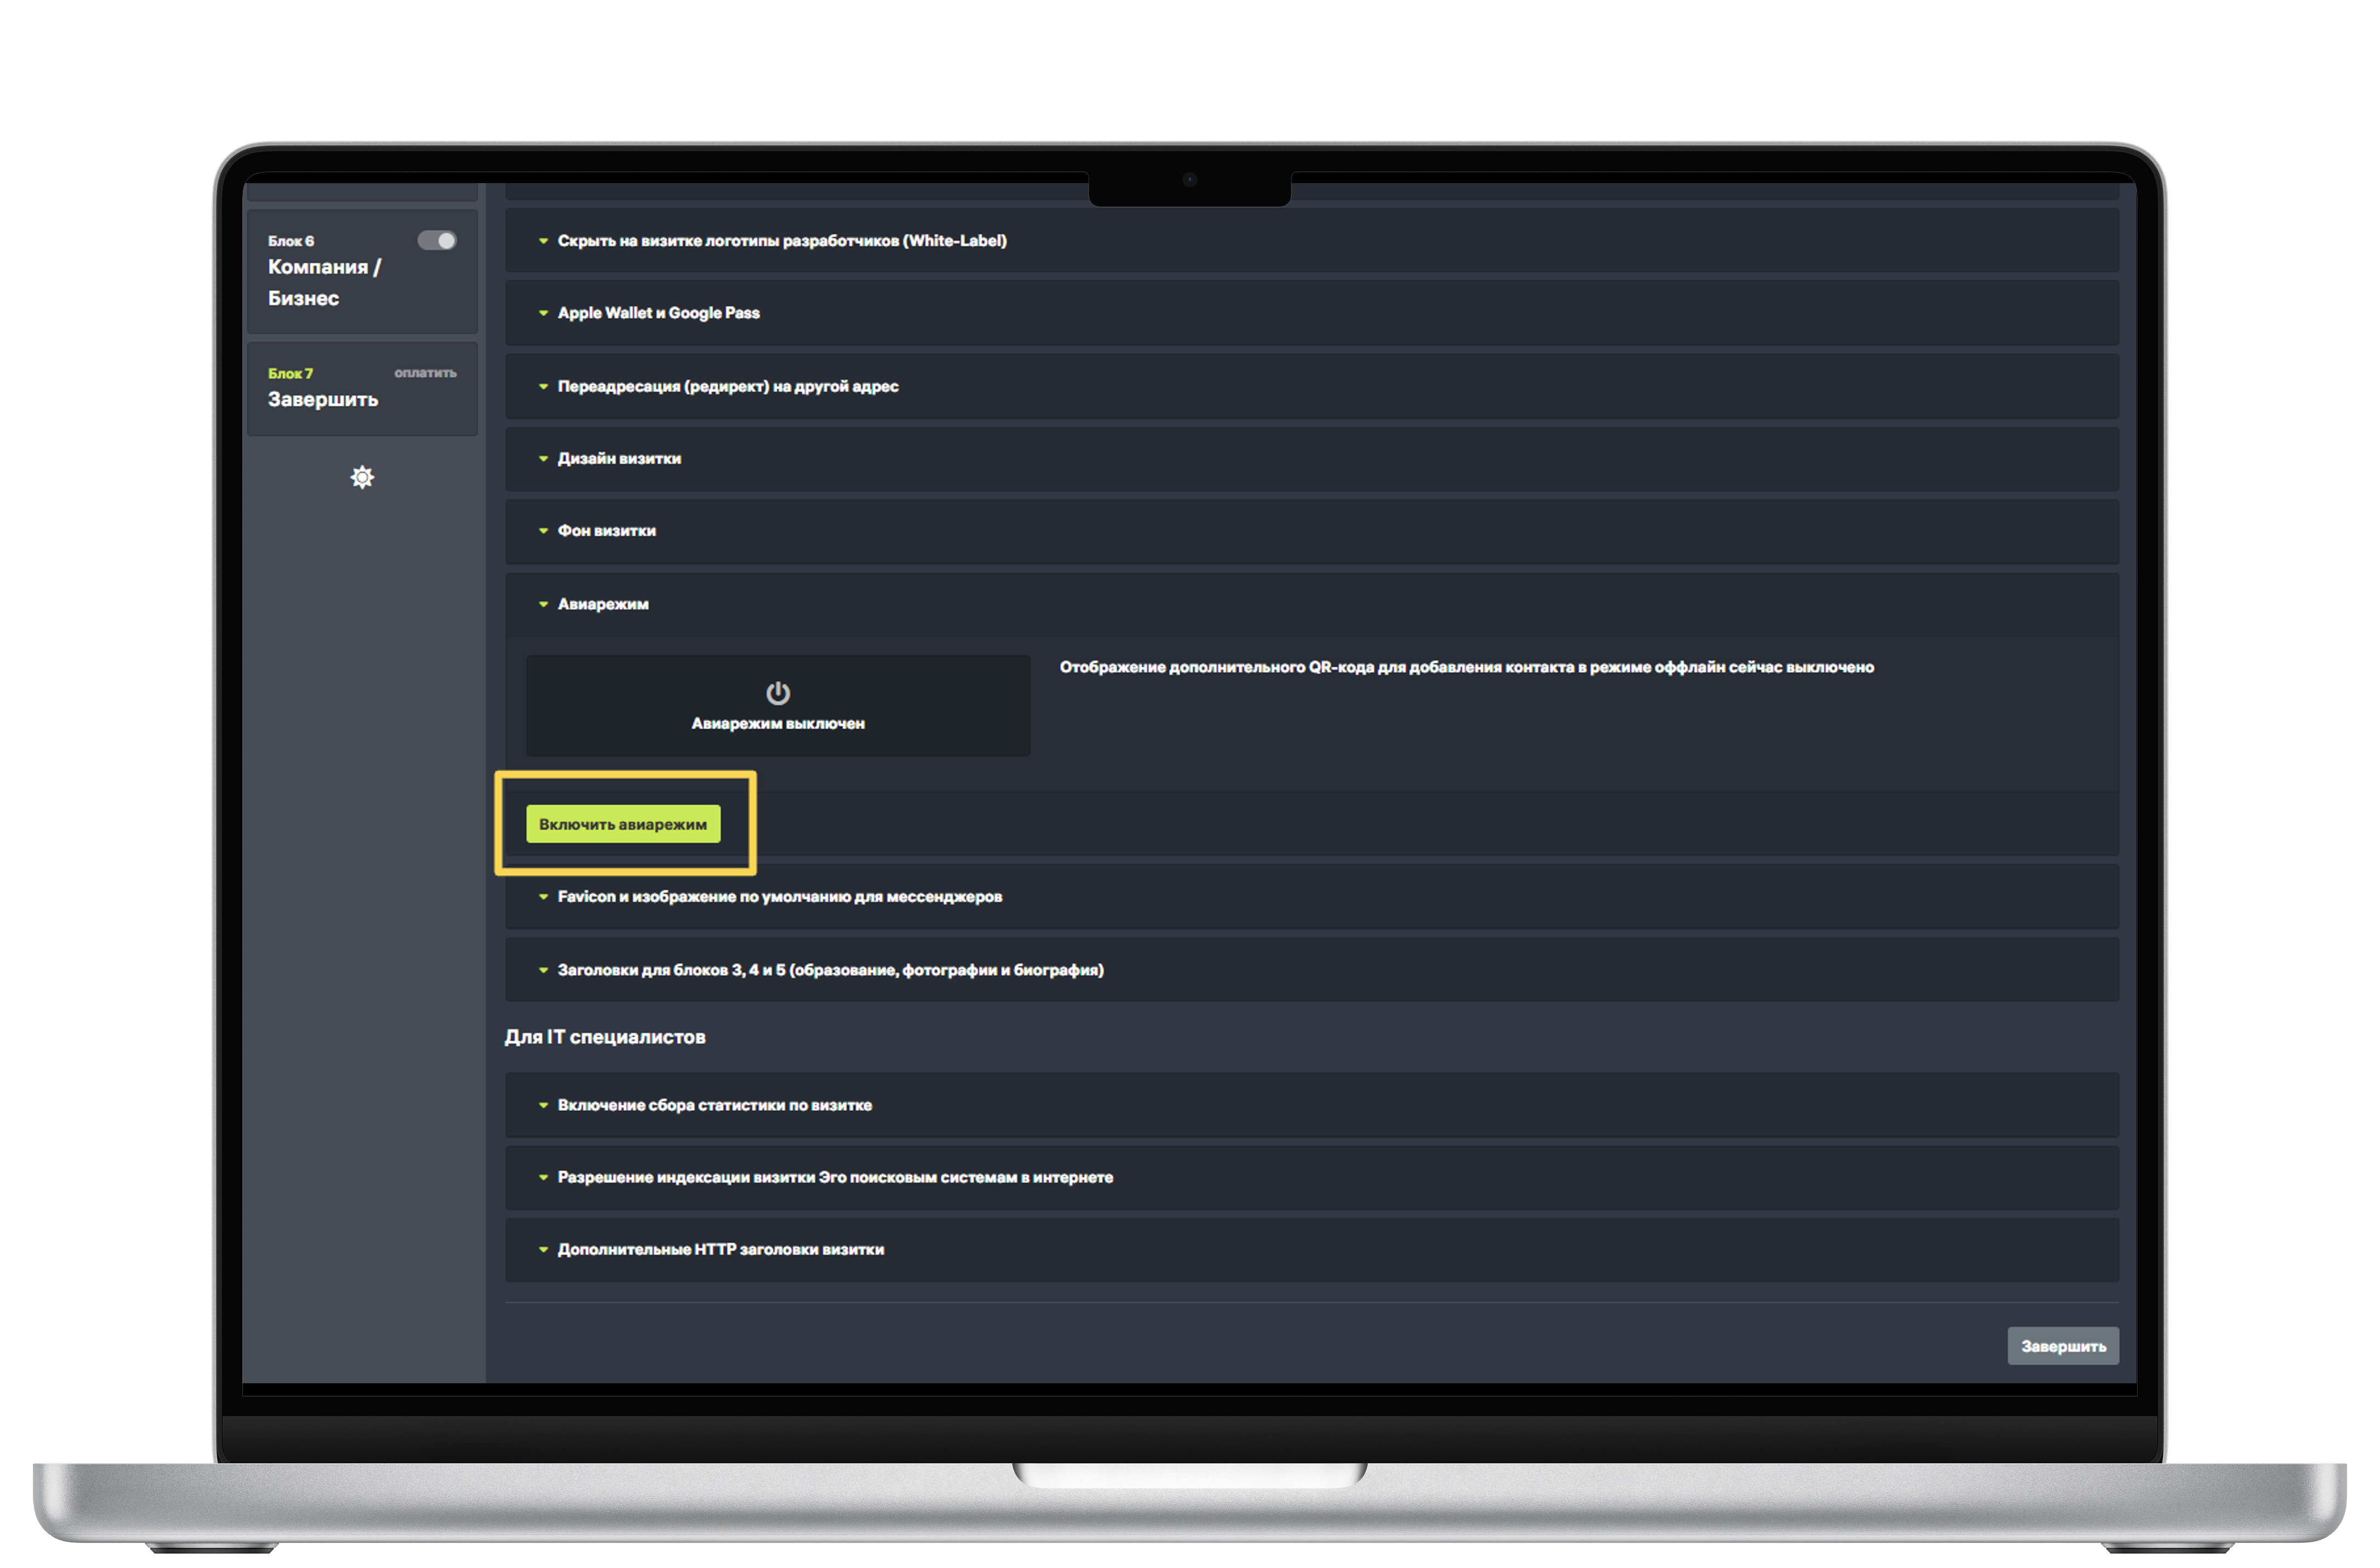Expand Дизайн визитки section

click(x=1312, y=459)
